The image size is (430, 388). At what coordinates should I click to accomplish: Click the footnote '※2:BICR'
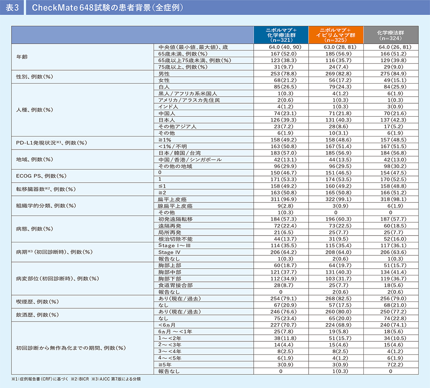(x=80, y=379)
